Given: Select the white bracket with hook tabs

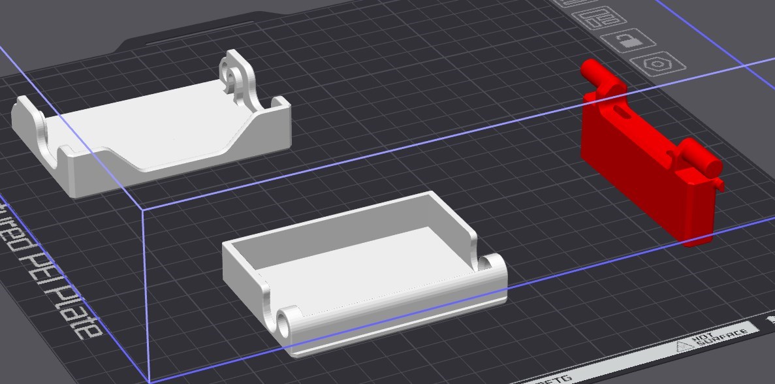Looking at the screenshot, I should tap(150, 124).
